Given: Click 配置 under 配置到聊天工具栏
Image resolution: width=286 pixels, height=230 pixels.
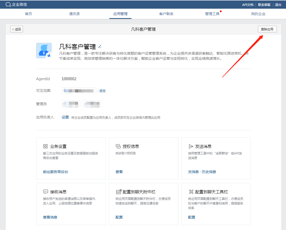Looking at the screenshot, I should pyautogui.click(x=192, y=217).
